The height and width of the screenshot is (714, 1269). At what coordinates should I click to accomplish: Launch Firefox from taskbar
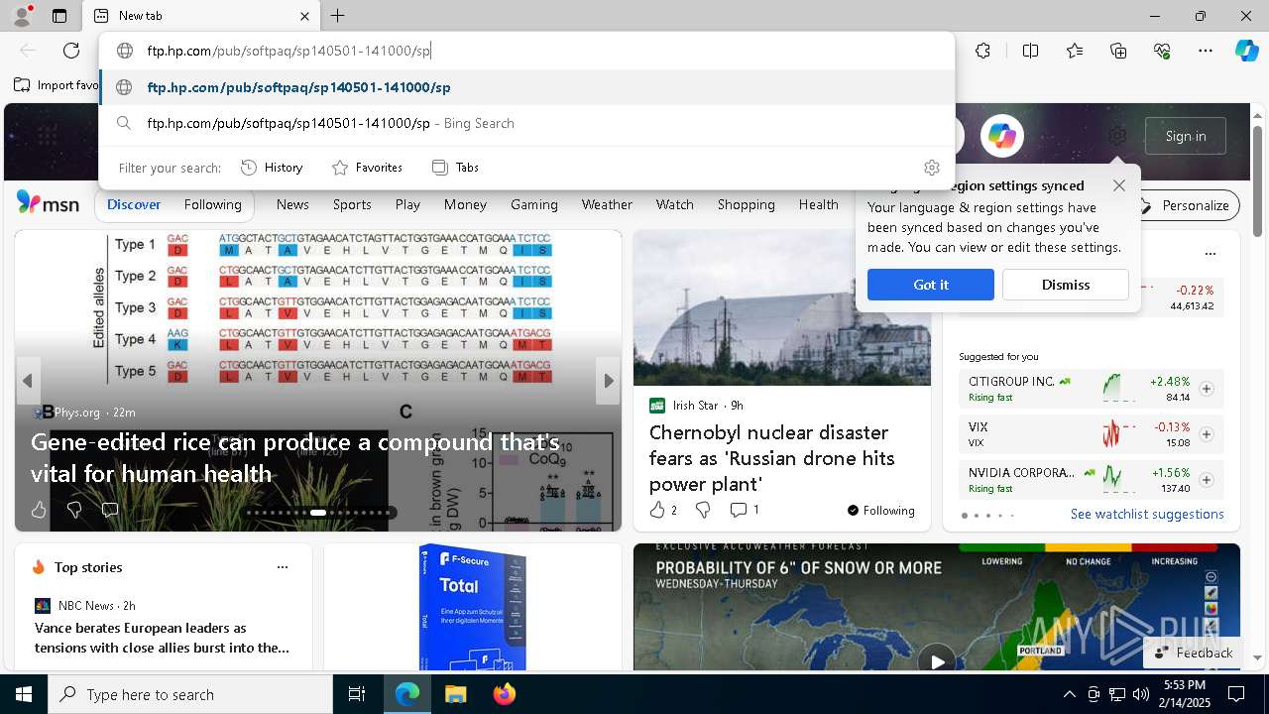pos(504,694)
